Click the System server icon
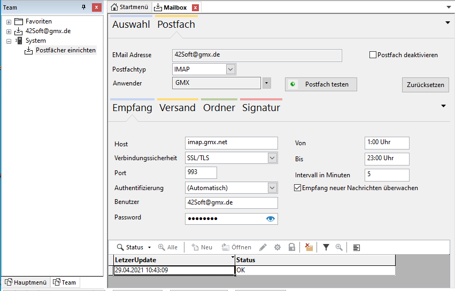This screenshot has width=455, height=291. (x=19, y=41)
